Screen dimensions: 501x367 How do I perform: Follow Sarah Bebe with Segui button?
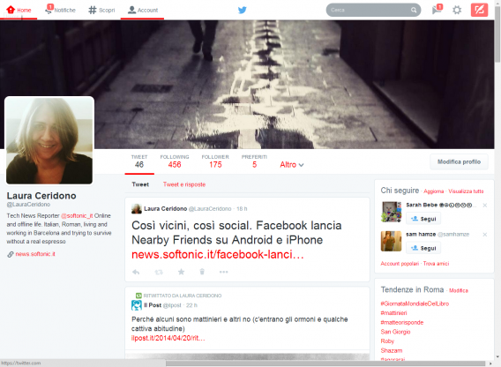tap(423, 219)
